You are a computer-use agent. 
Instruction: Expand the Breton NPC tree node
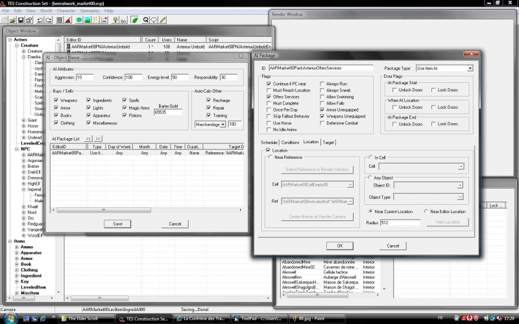23,167
